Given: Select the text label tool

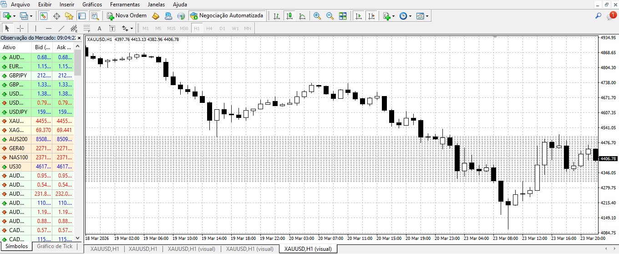Looking at the screenshot, I should (112, 28).
